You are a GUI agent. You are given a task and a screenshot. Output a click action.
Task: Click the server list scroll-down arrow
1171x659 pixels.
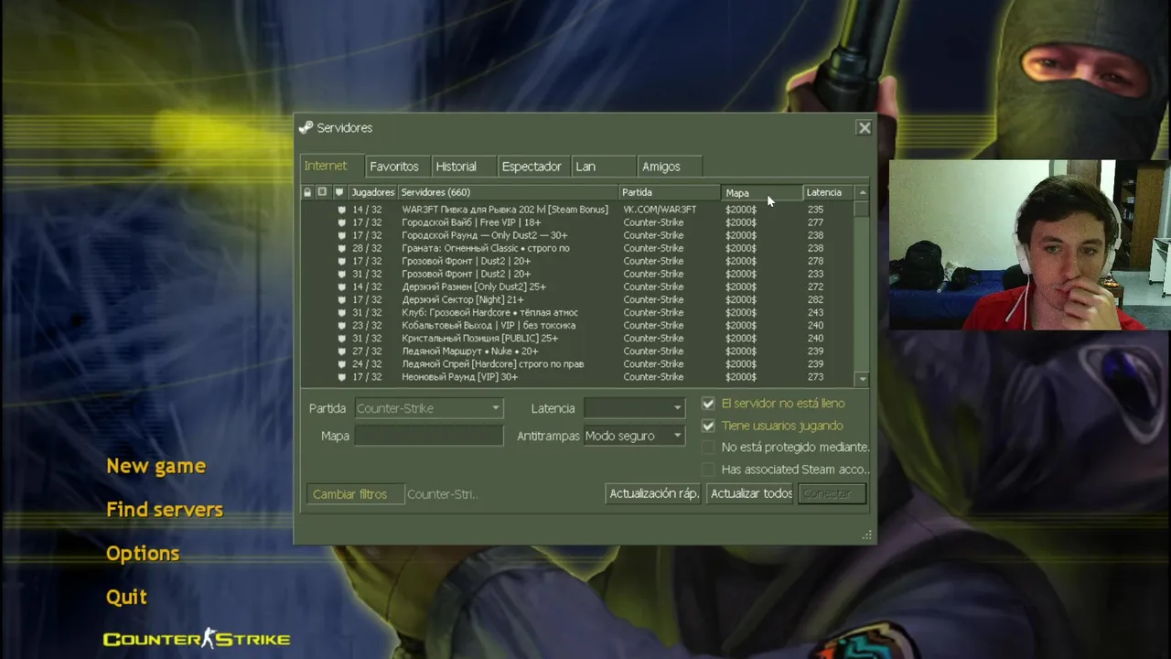862,378
